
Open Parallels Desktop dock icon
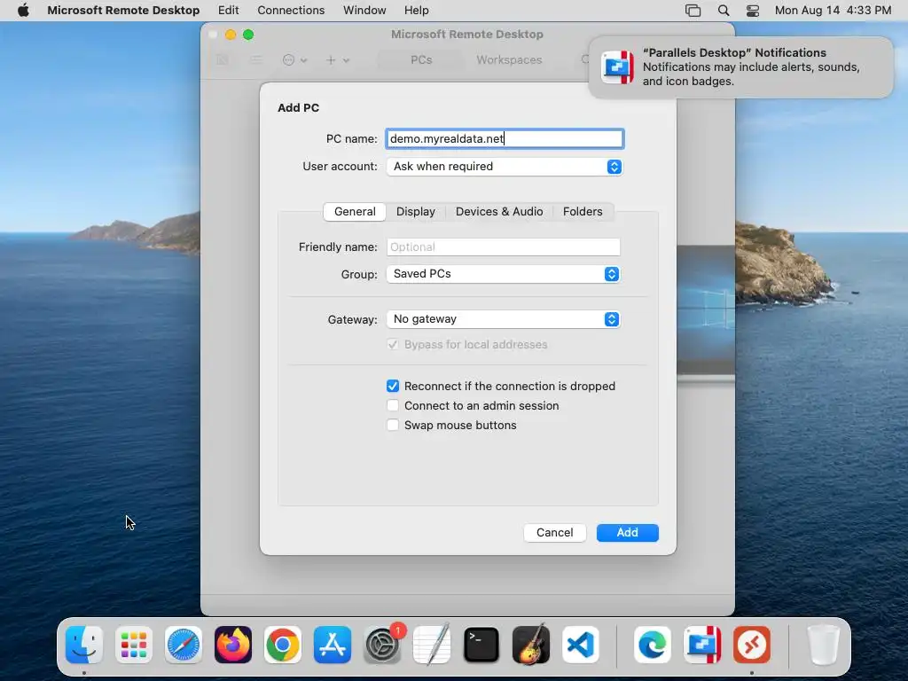(x=702, y=645)
